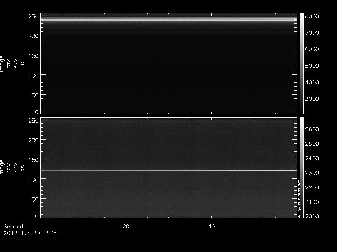
Task: Click the 6000 colorbar label
Action: pos(312,49)
